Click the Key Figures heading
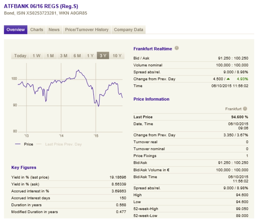 [24, 167]
